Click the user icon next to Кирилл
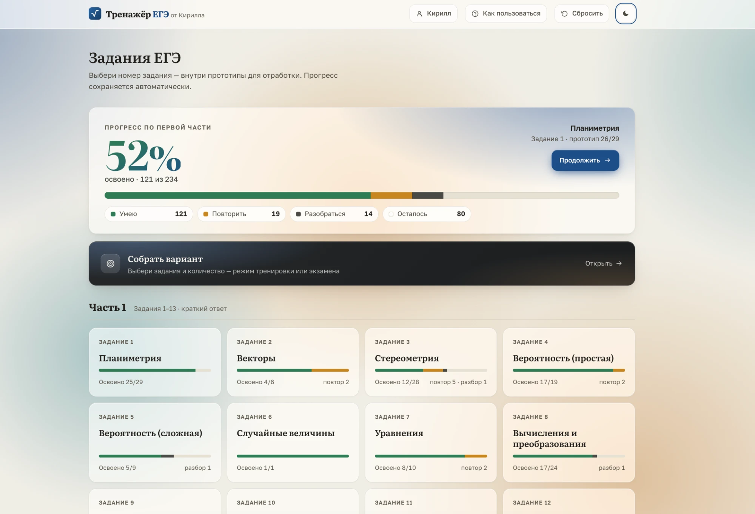This screenshot has height=514, width=755. click(419, 14)
